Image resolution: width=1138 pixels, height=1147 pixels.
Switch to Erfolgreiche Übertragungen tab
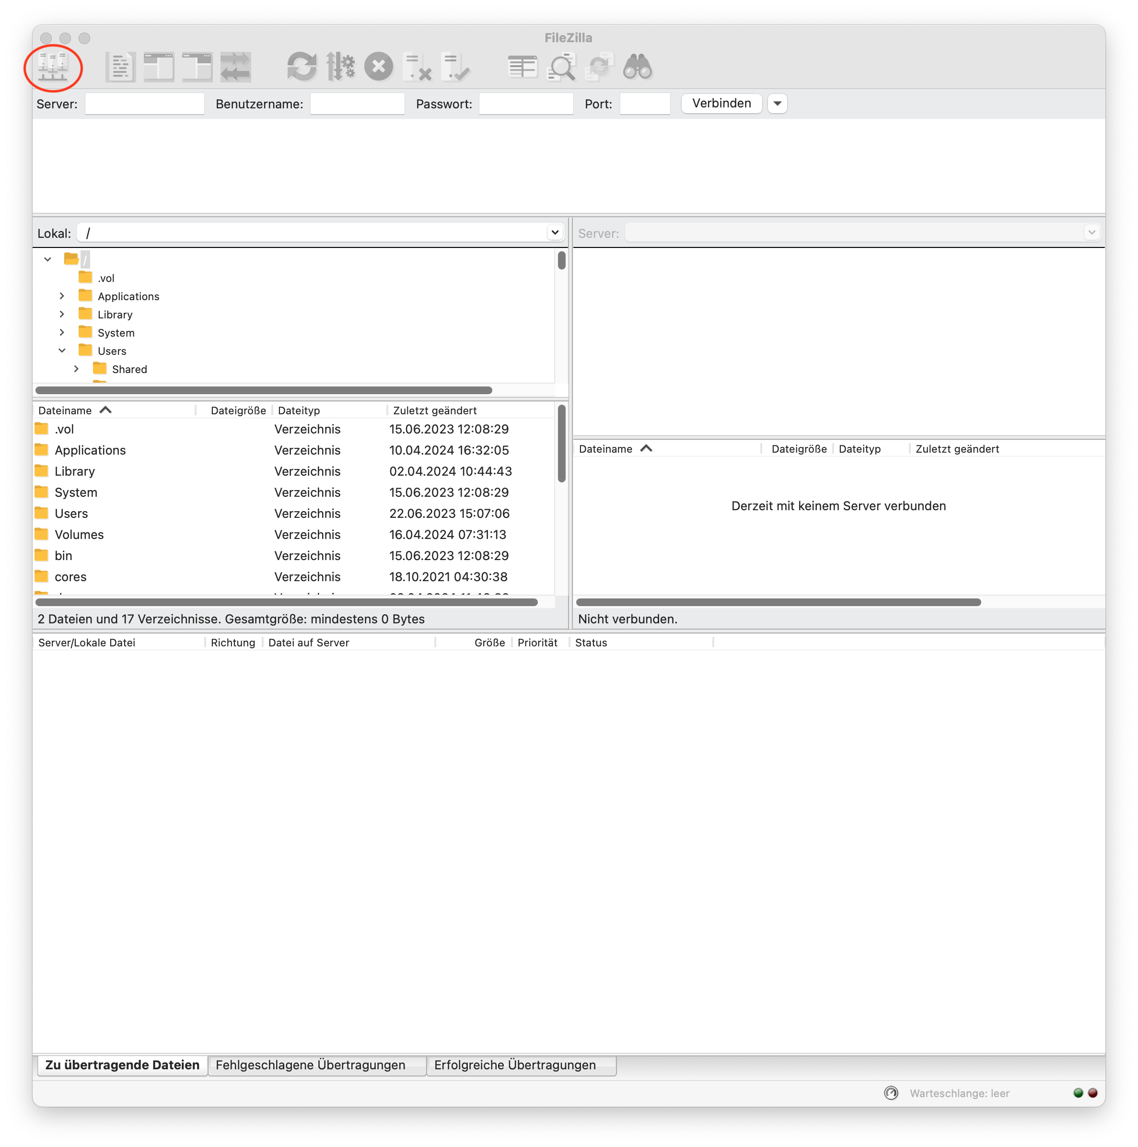[x=515, y=1065]
